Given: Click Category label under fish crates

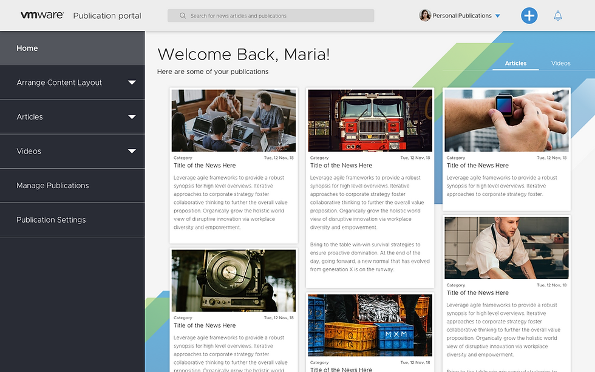Looking at the screenshot, I should (x=319, y=362).
